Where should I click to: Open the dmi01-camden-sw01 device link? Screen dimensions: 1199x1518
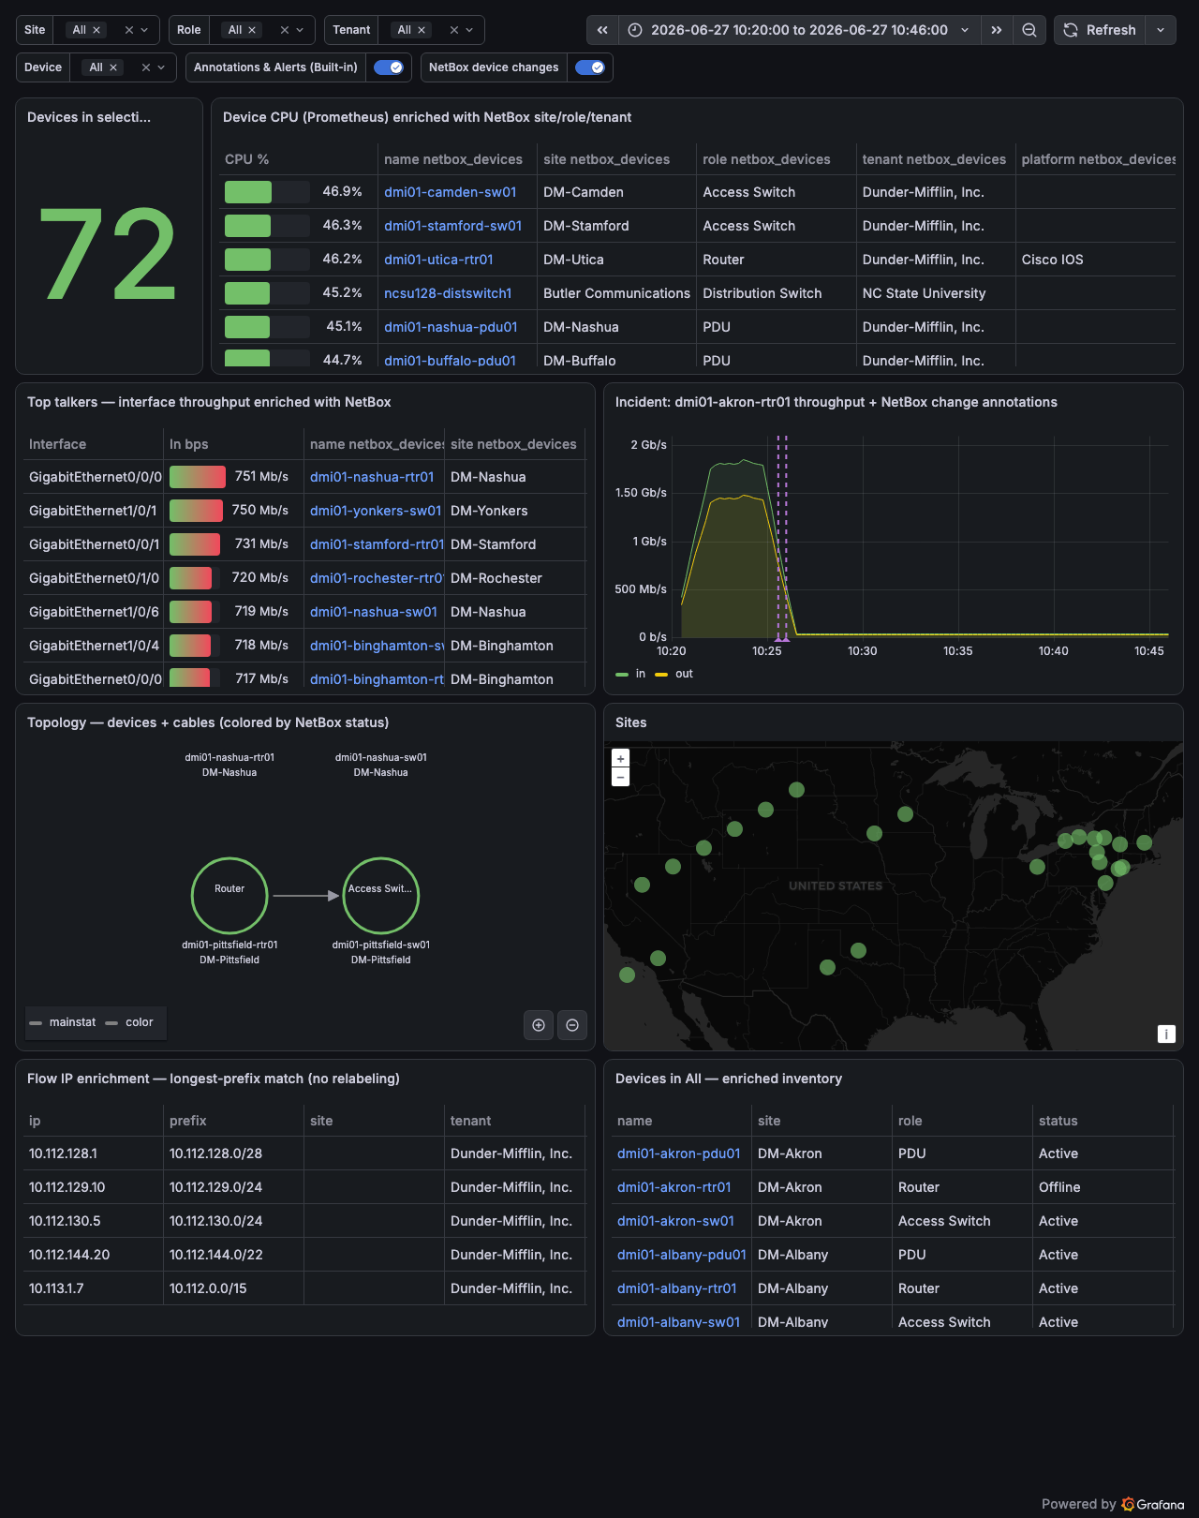451,192
